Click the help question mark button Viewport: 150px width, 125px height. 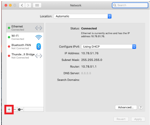141,107
